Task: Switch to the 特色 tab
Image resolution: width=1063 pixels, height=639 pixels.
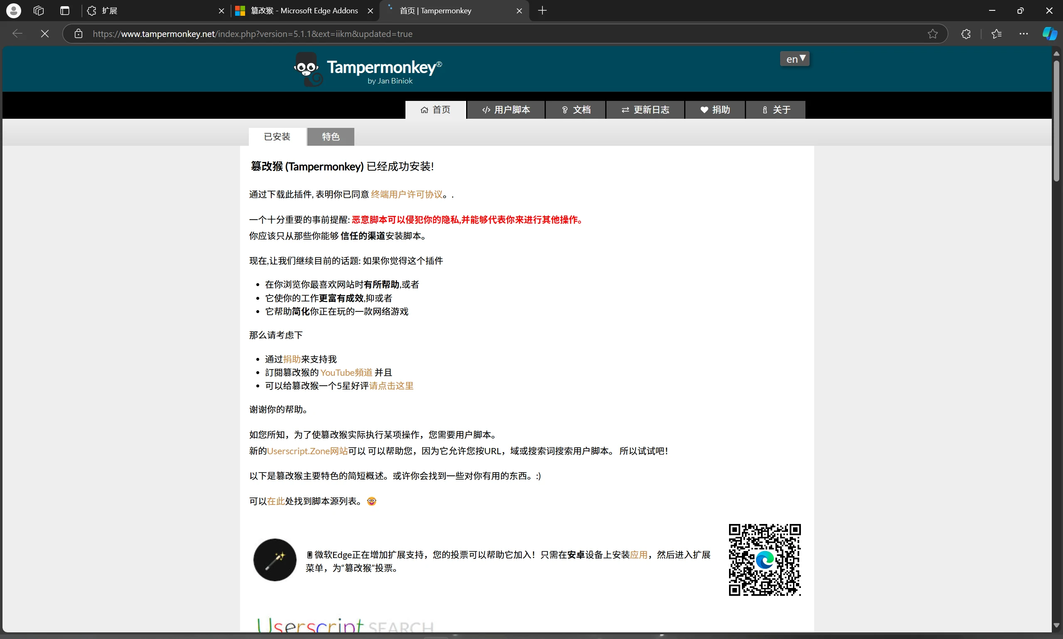Action: 330,137
